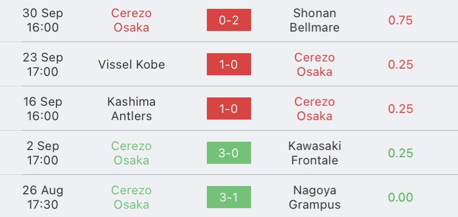Open Nagoya Grampus team link

tap(315, 198)
